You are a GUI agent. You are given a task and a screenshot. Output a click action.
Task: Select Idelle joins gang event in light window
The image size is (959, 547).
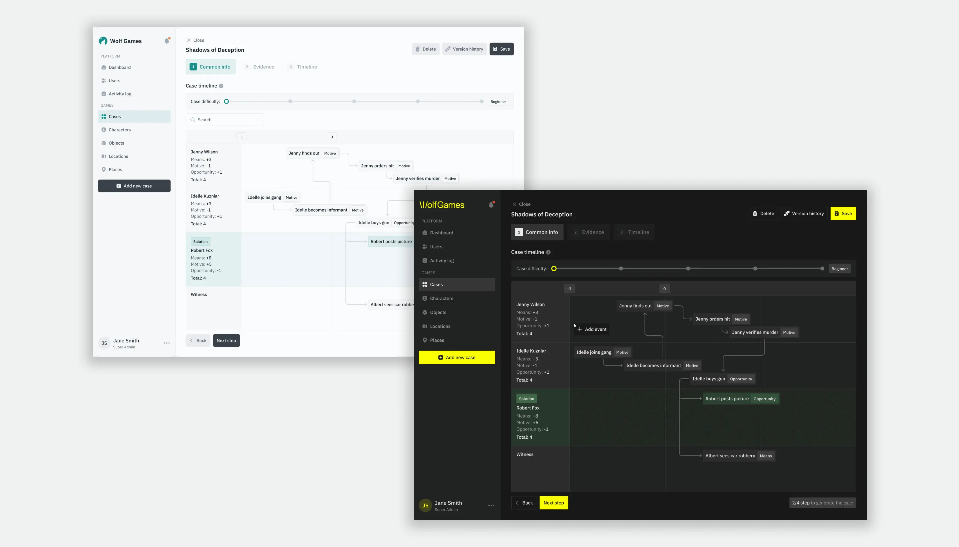(x=273, y=198)
